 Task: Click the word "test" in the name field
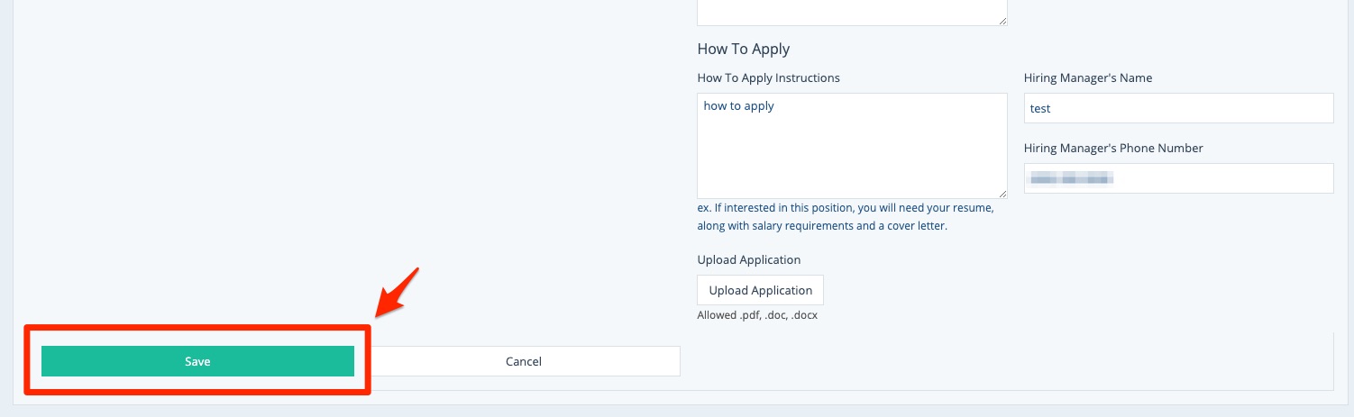(1040, 108)
